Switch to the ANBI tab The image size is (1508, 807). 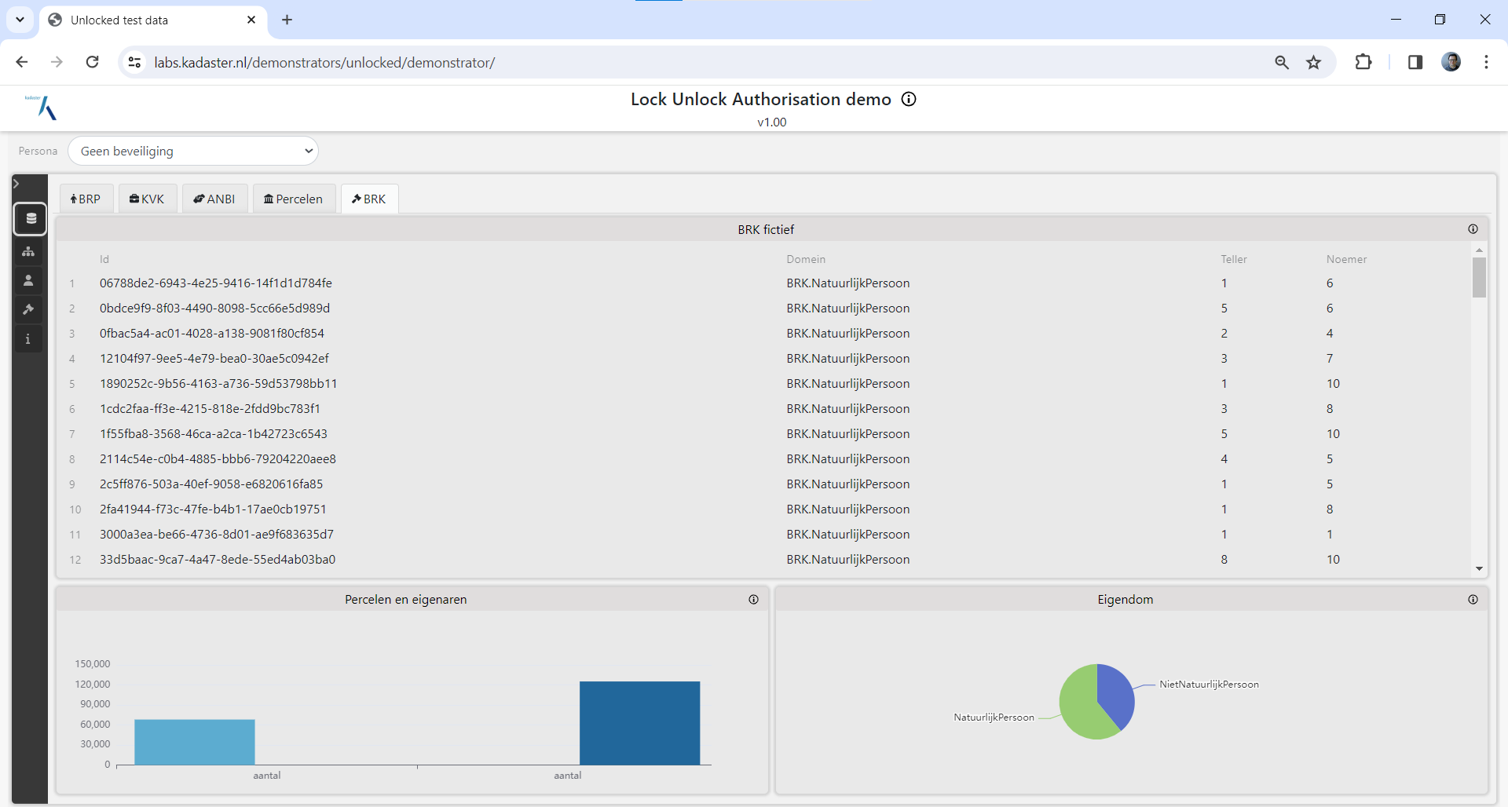(x=214, y=199)
